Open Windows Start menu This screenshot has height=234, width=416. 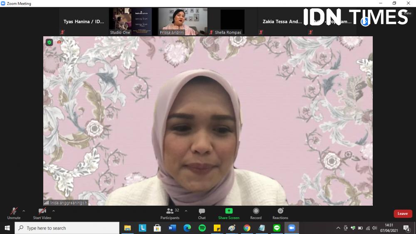click(x=7, y=228)
